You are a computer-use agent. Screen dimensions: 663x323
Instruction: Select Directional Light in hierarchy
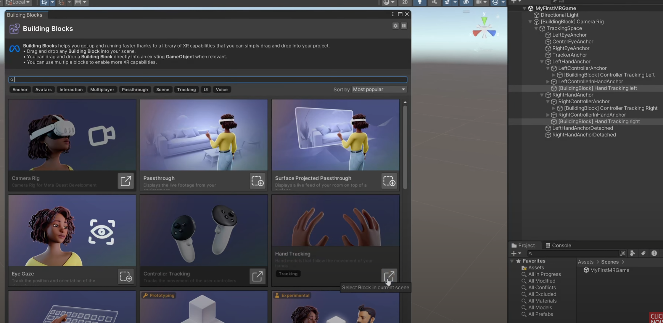point(559,15)
